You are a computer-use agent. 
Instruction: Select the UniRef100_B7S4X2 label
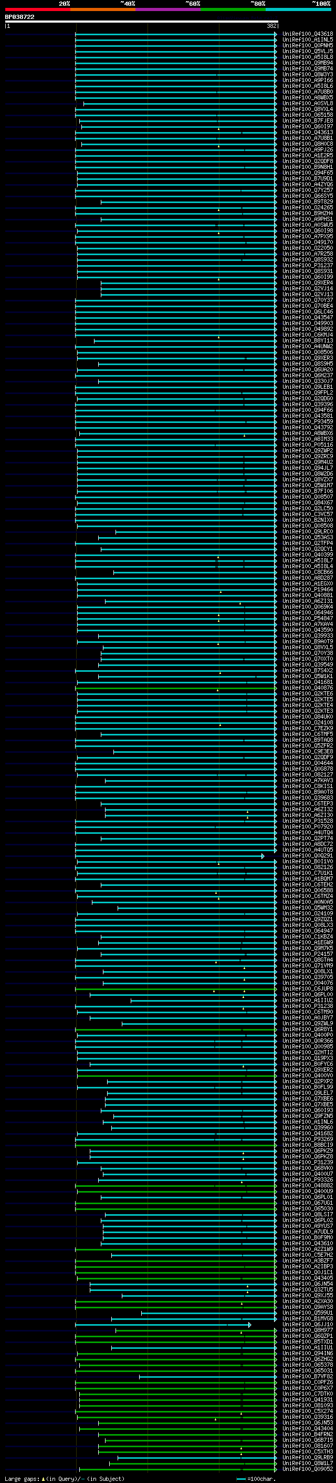tap(308, 671)
